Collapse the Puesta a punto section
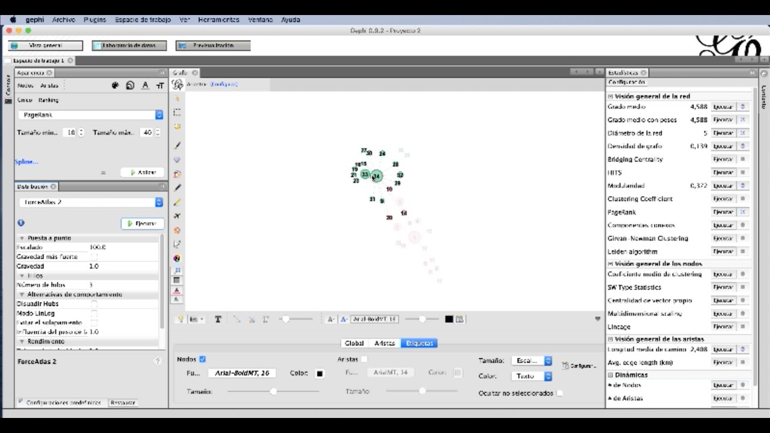The width and height of the screenshot is (770, 433). coord(22,238)
